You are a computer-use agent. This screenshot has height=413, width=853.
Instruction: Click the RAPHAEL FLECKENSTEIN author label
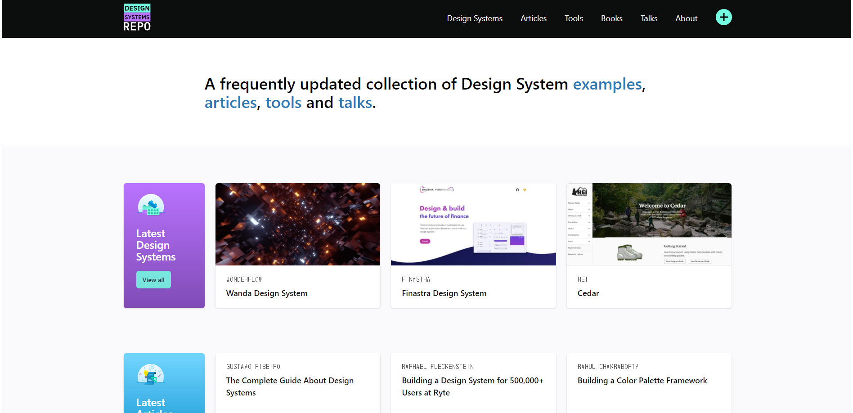(437, 367)
